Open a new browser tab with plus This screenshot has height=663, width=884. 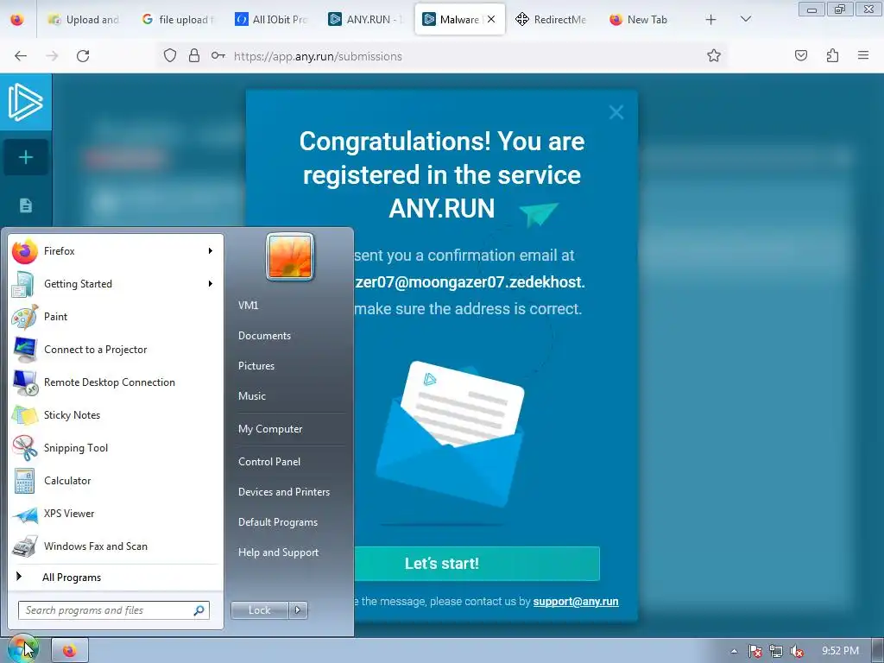pyautogui.click(x=711, y=20)
